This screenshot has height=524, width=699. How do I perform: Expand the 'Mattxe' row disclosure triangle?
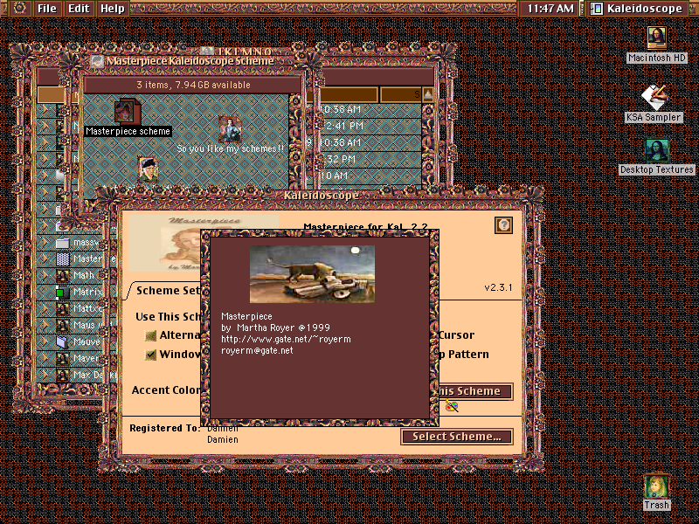(x=45, y=309)
